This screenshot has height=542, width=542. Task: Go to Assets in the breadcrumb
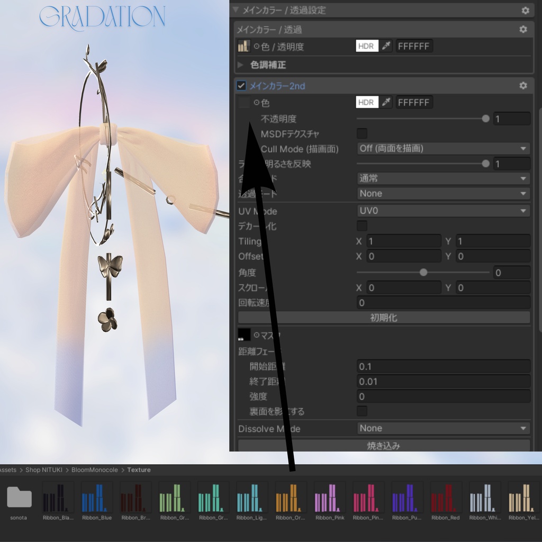click(8, 470)
